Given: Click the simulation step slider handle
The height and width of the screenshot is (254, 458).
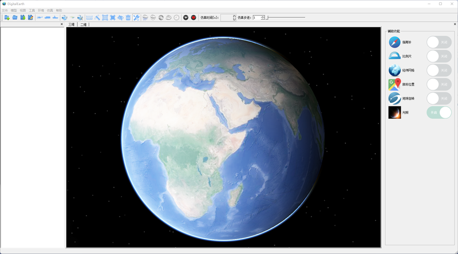Looking at the screenshot, I should point(267,18).
